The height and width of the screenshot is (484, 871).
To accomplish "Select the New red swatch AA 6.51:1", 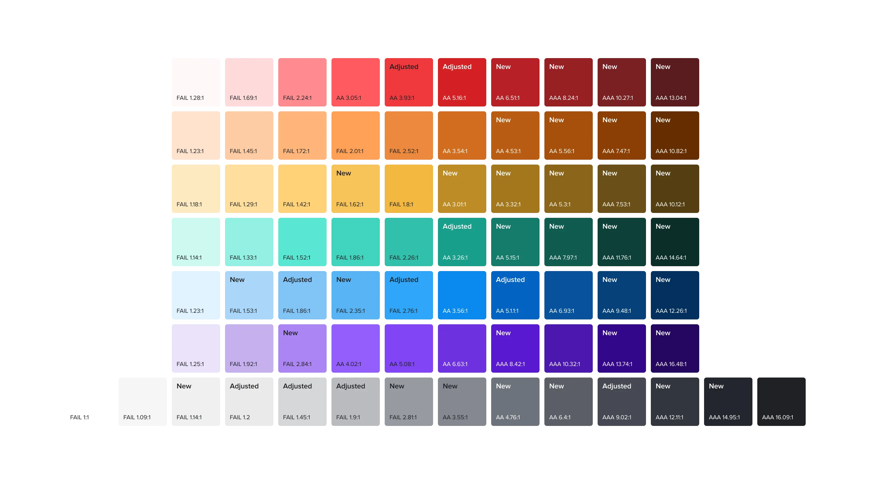I will click(x=515, y=82).
